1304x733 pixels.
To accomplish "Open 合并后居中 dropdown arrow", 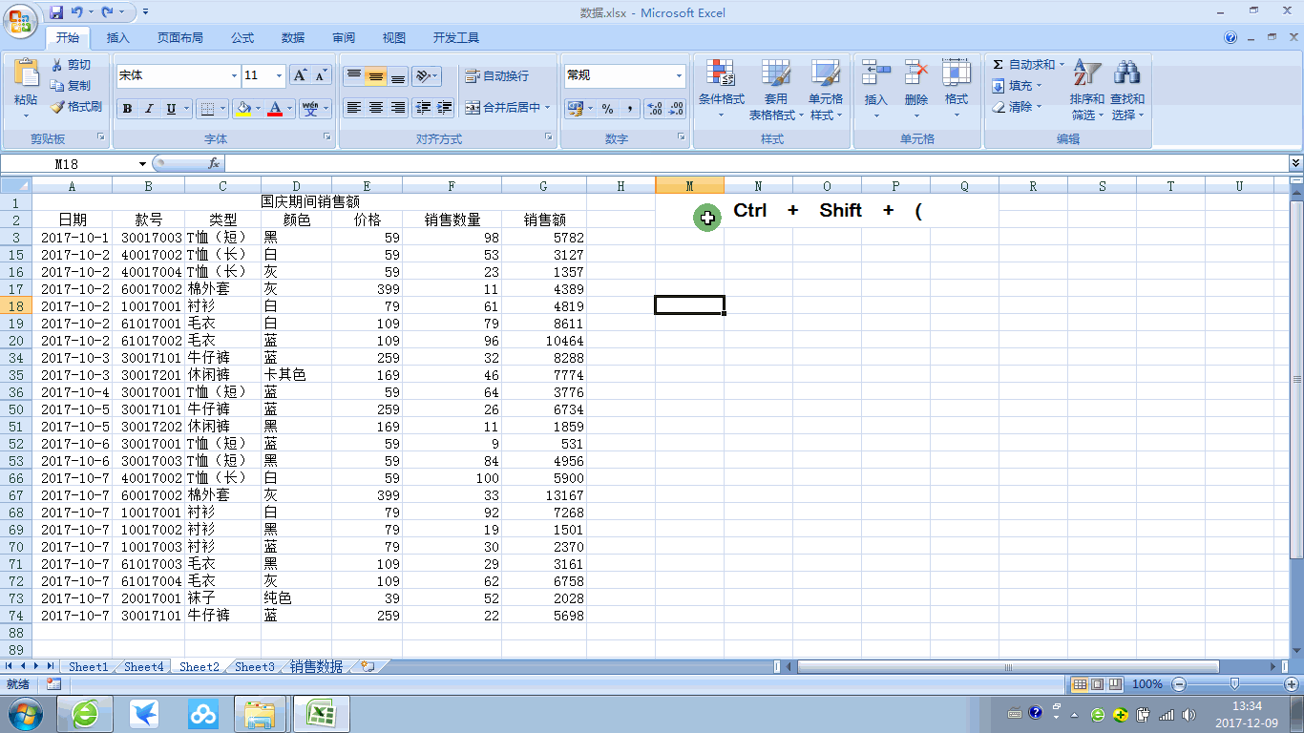I will pos(547,108).
